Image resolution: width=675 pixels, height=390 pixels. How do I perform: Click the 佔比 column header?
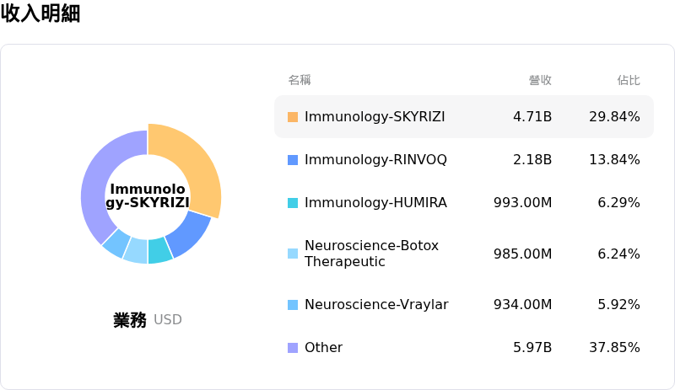(629, 80)
